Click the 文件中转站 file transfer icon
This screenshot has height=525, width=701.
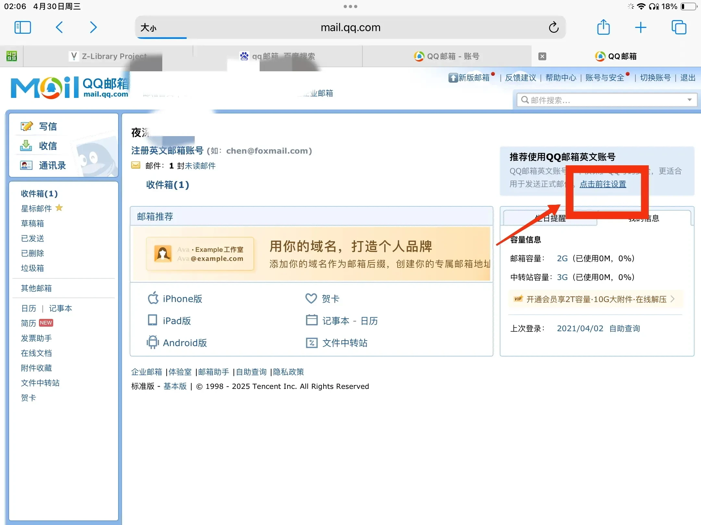point(312,343)
